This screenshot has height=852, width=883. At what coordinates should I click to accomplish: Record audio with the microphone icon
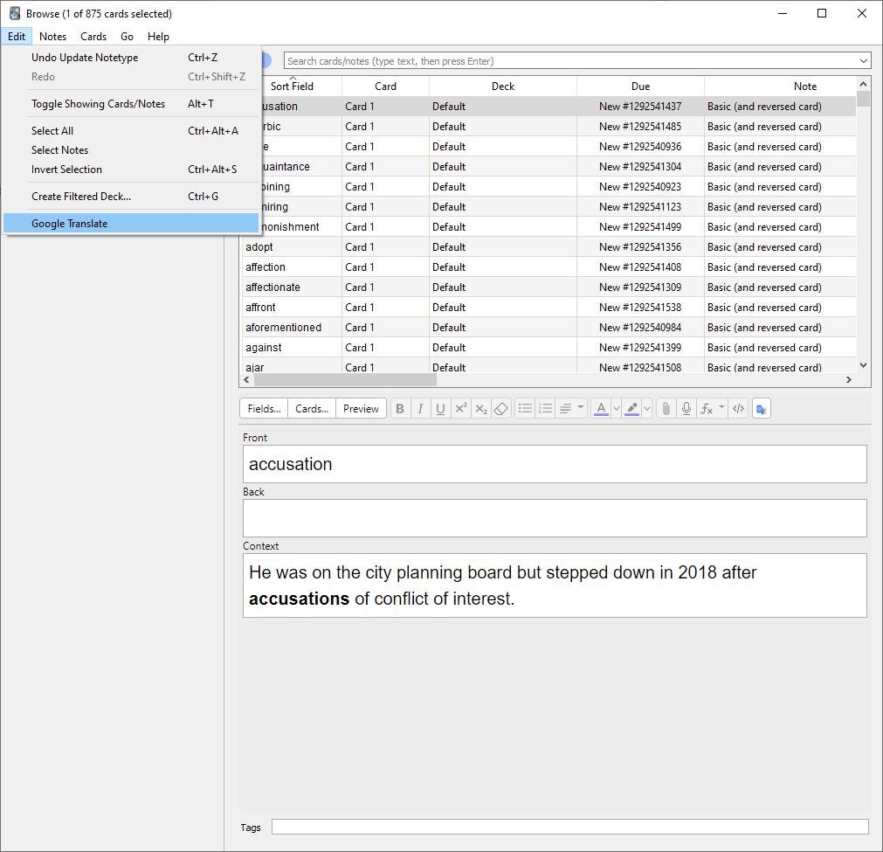click(686, 409)
